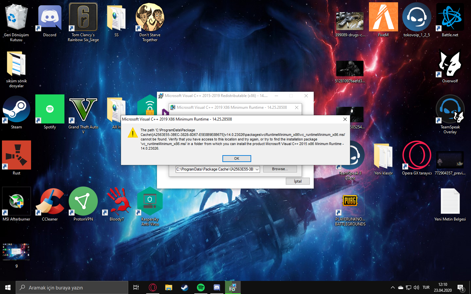Close the Minimum Runtime error dialog
471x294 pixels.
(345, 119)
